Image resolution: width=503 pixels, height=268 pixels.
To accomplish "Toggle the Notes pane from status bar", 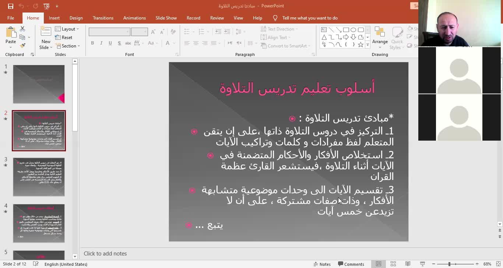I will point(322,264).
